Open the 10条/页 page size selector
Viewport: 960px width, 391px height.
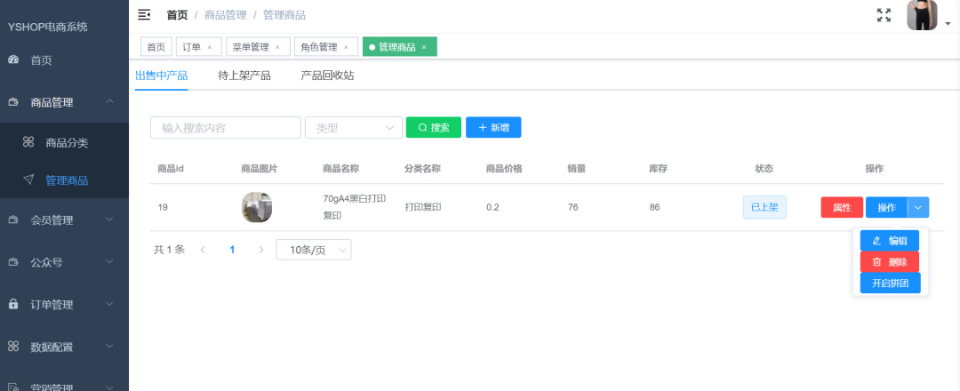coord(314,250)
